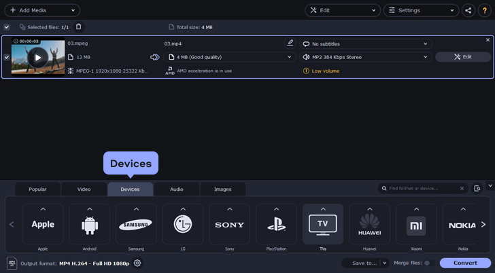
Task: Rename output file with pencil icon
Action: pyautogui.click(x=290, y=43)
